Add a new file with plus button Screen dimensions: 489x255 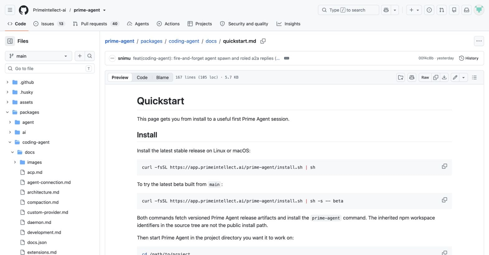[x=80, y=56]
